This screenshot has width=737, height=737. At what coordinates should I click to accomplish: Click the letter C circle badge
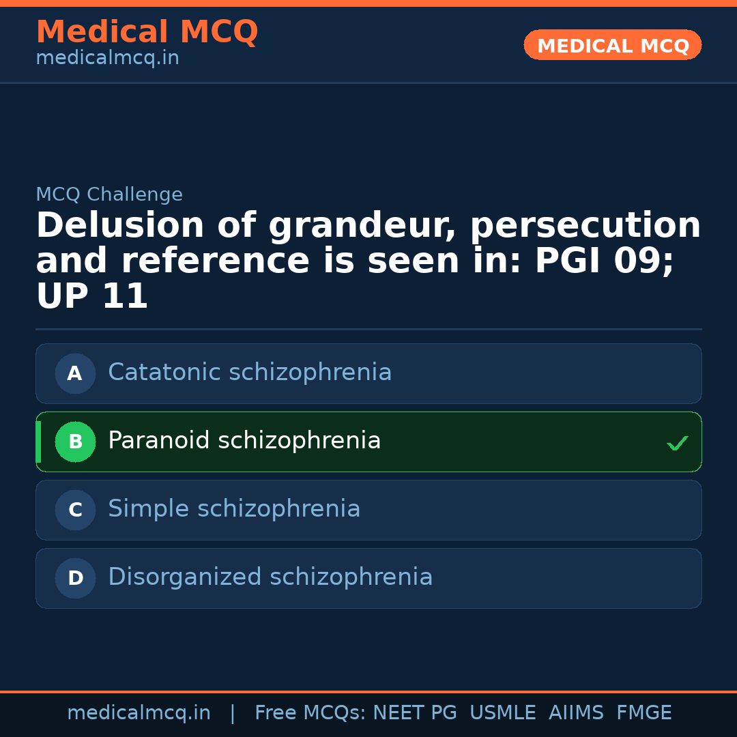pyautogui.click(x=75, y=510)
